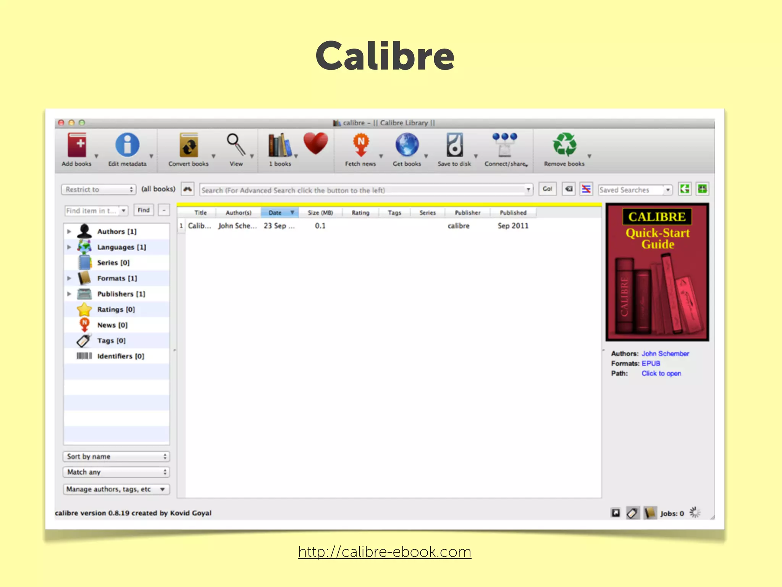Screen dimensions: 782x587
Task: Toggle search highlighting icon
Action: click(x=586, y=189)
